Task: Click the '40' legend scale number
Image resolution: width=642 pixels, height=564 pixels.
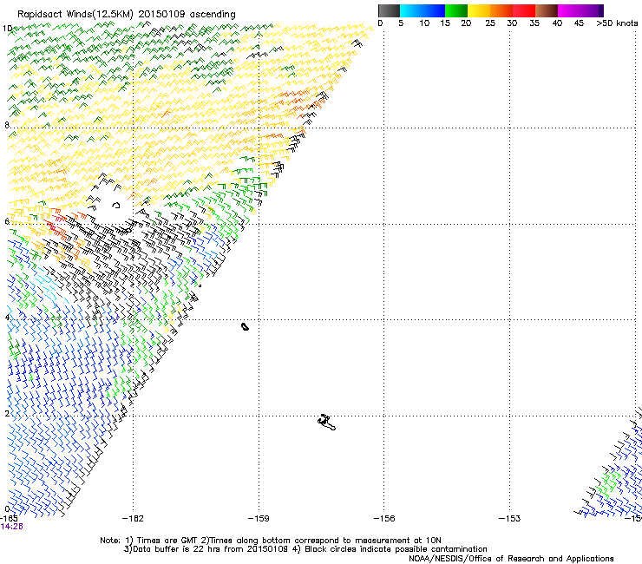Action: pyautogui.click(x=557, y=23)
